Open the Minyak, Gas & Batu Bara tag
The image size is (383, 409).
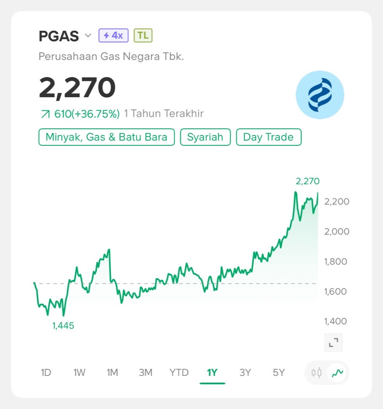107,137
